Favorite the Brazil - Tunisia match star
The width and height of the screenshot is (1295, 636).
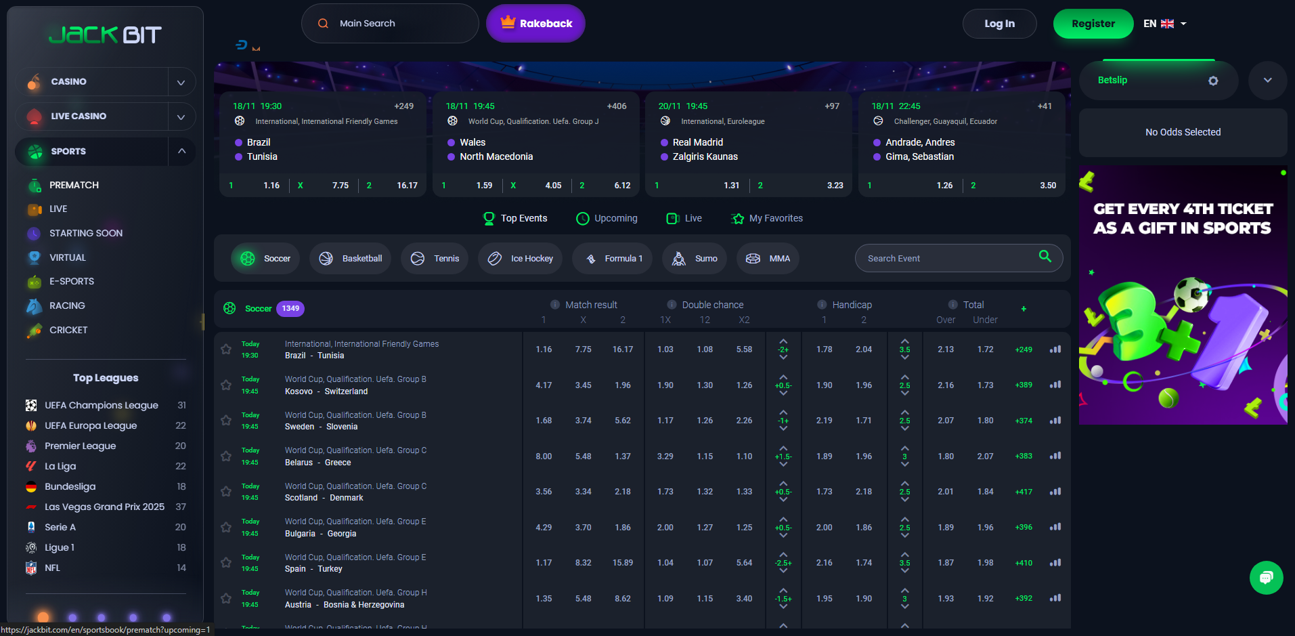[226, 349]
